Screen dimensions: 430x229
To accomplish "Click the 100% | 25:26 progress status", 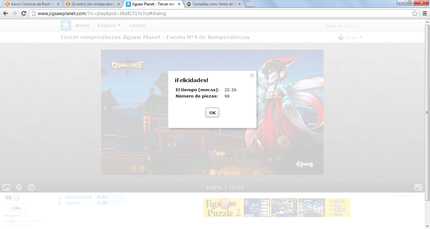I will click(x=225, y=188).
